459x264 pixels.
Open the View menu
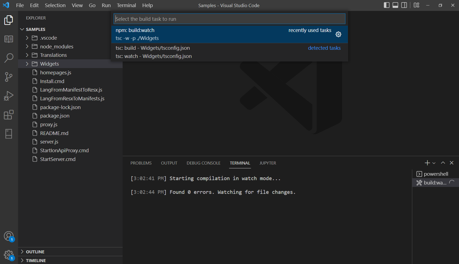coord(77,5)
